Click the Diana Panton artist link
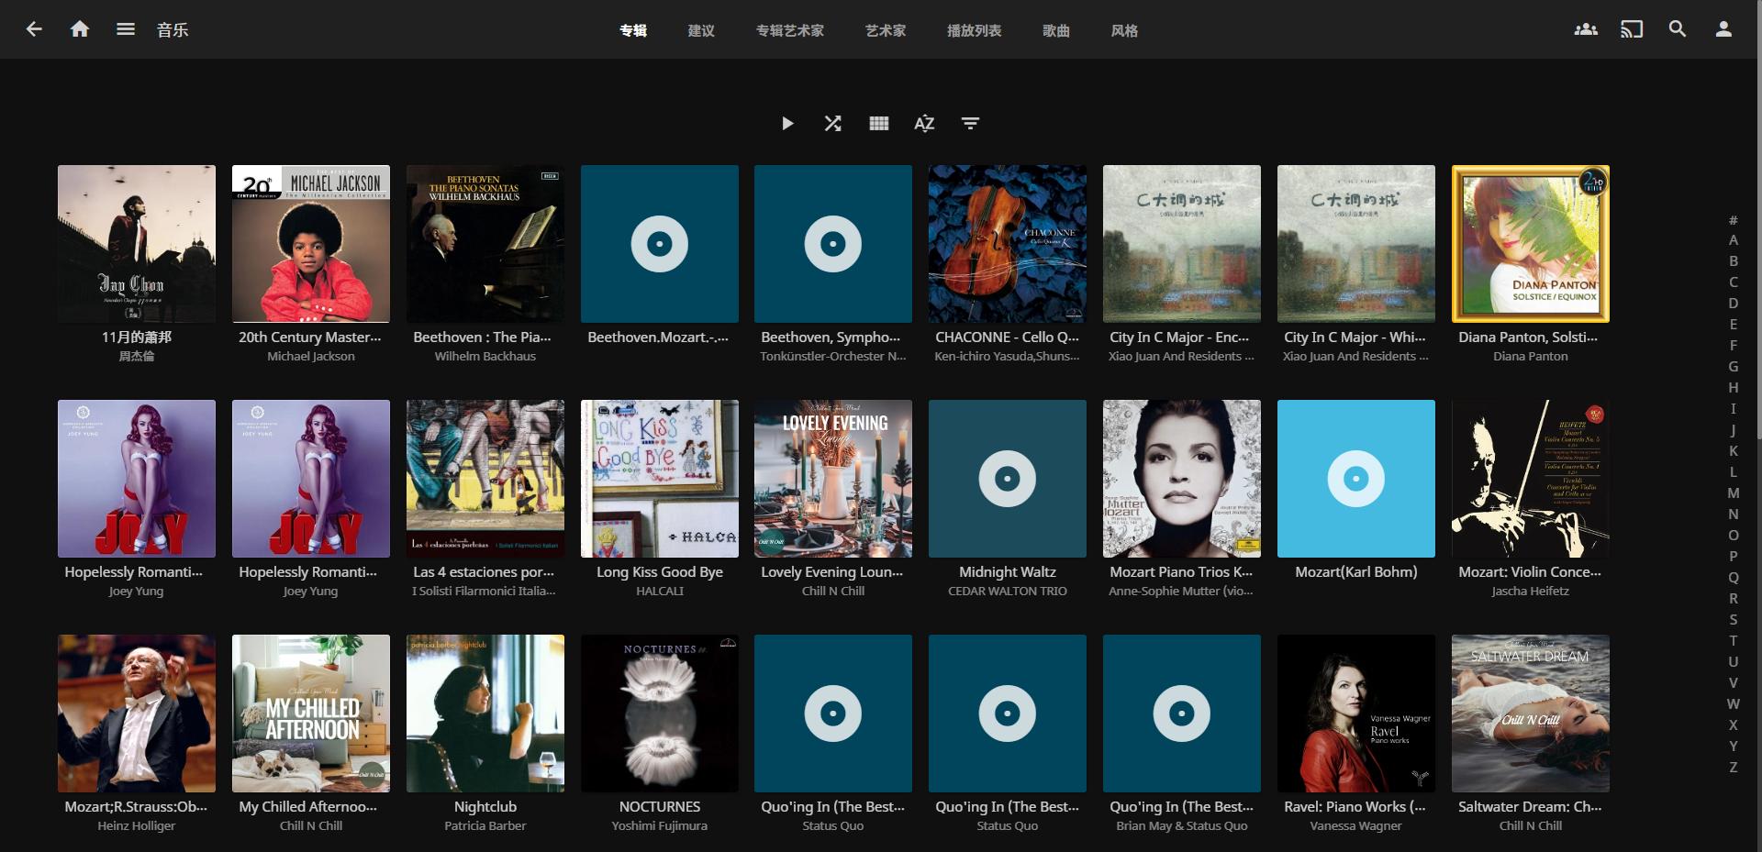The image size is (1762, 852). (1531, 357)
